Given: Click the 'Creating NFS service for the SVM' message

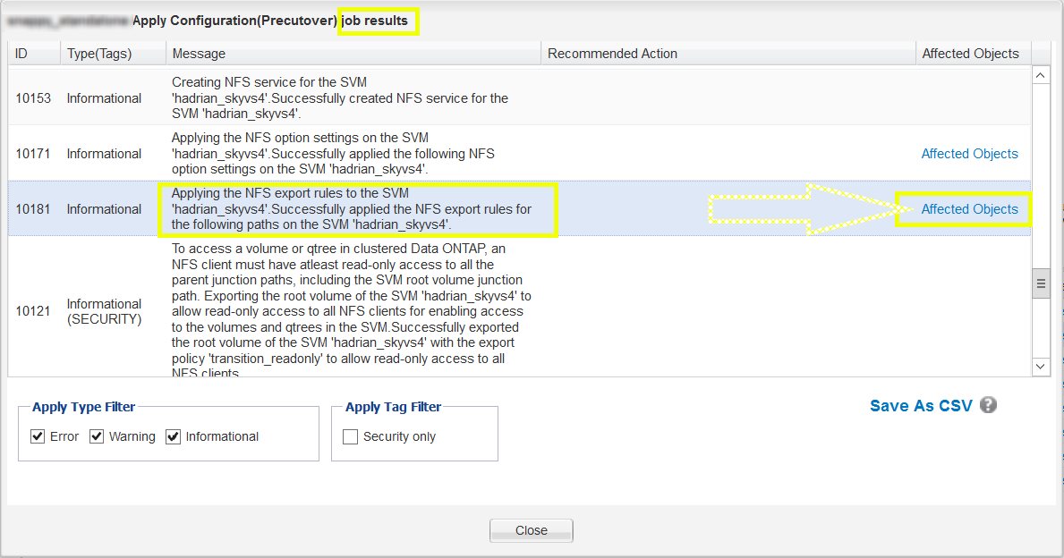Looking at the screenshot, I should pos(339,97).
